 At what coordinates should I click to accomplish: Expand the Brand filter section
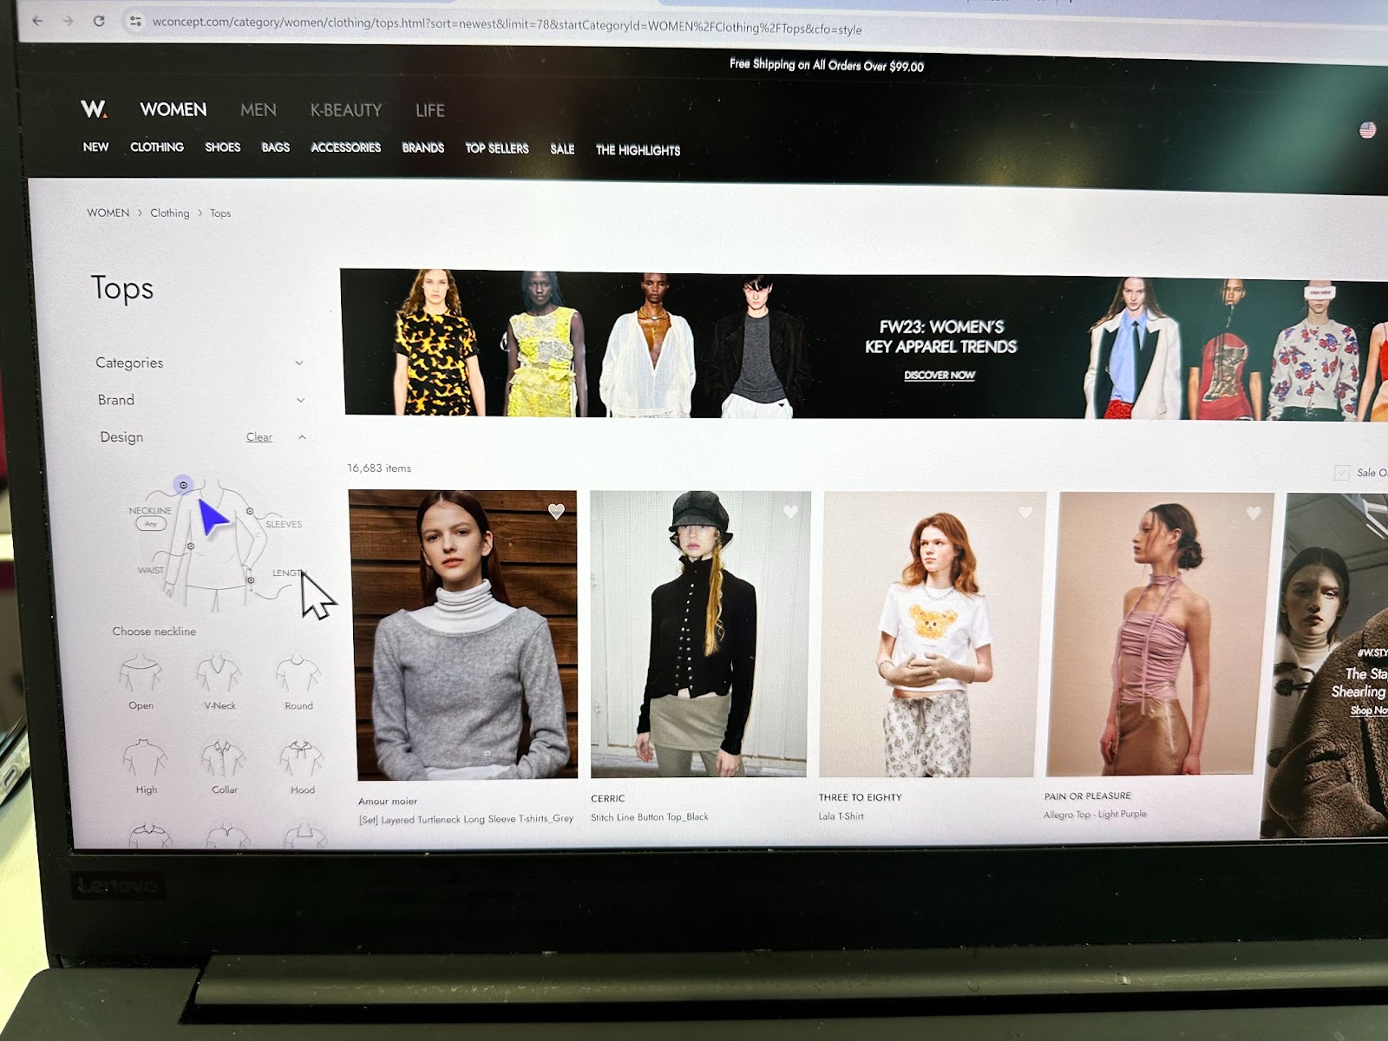300,400
